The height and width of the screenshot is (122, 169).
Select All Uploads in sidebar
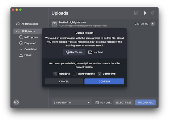[x=28, y=31]
